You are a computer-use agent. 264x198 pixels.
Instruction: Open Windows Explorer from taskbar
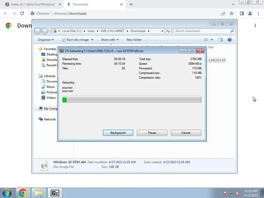pyautogui.click(x=39, y=193)
